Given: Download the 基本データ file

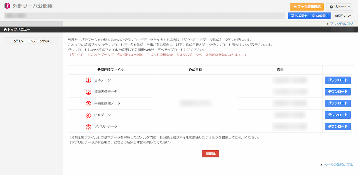Looking at the screenshot, I should click(338, 80).
